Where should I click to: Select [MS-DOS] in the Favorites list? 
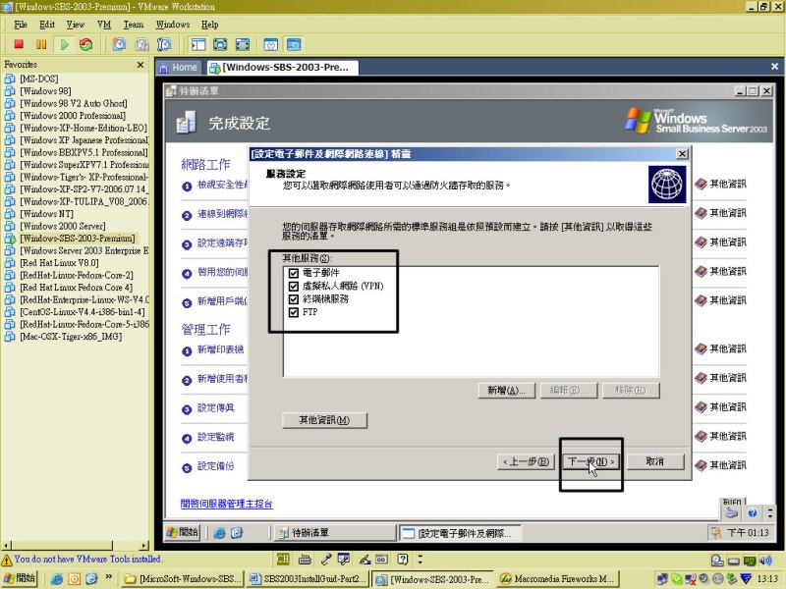click(39, 79)
